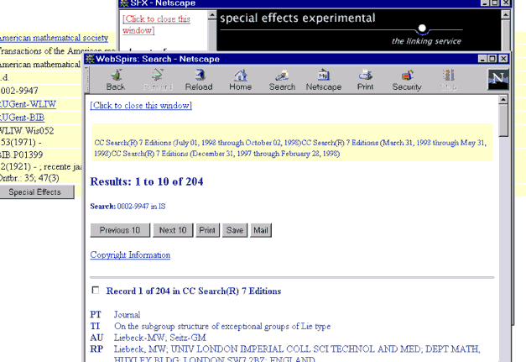Click the title 'On the subgroup structure of exceptional groups'
526x362 pixels.
(x=222, y=326)
